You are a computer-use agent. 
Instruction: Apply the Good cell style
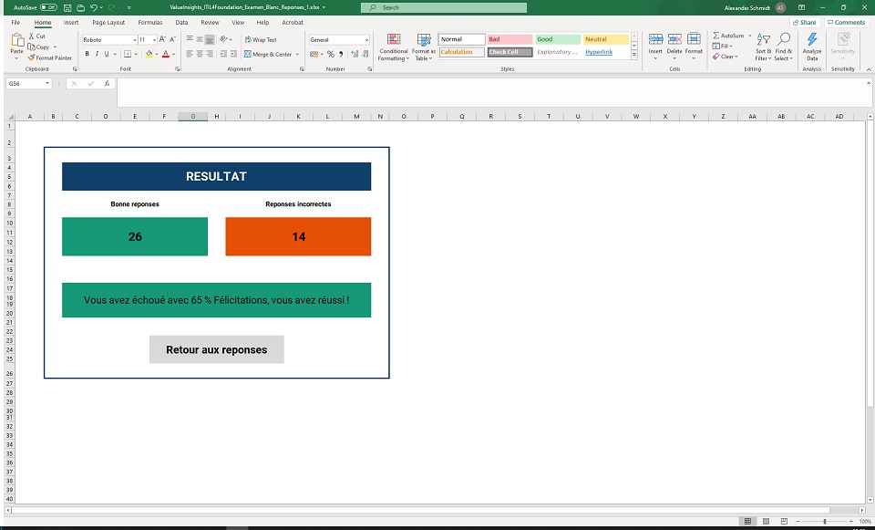[558, 39]
